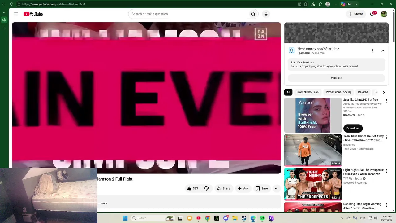Play Fight Night Live The Prospects video

pyautogui.click(x=313, y=184)
